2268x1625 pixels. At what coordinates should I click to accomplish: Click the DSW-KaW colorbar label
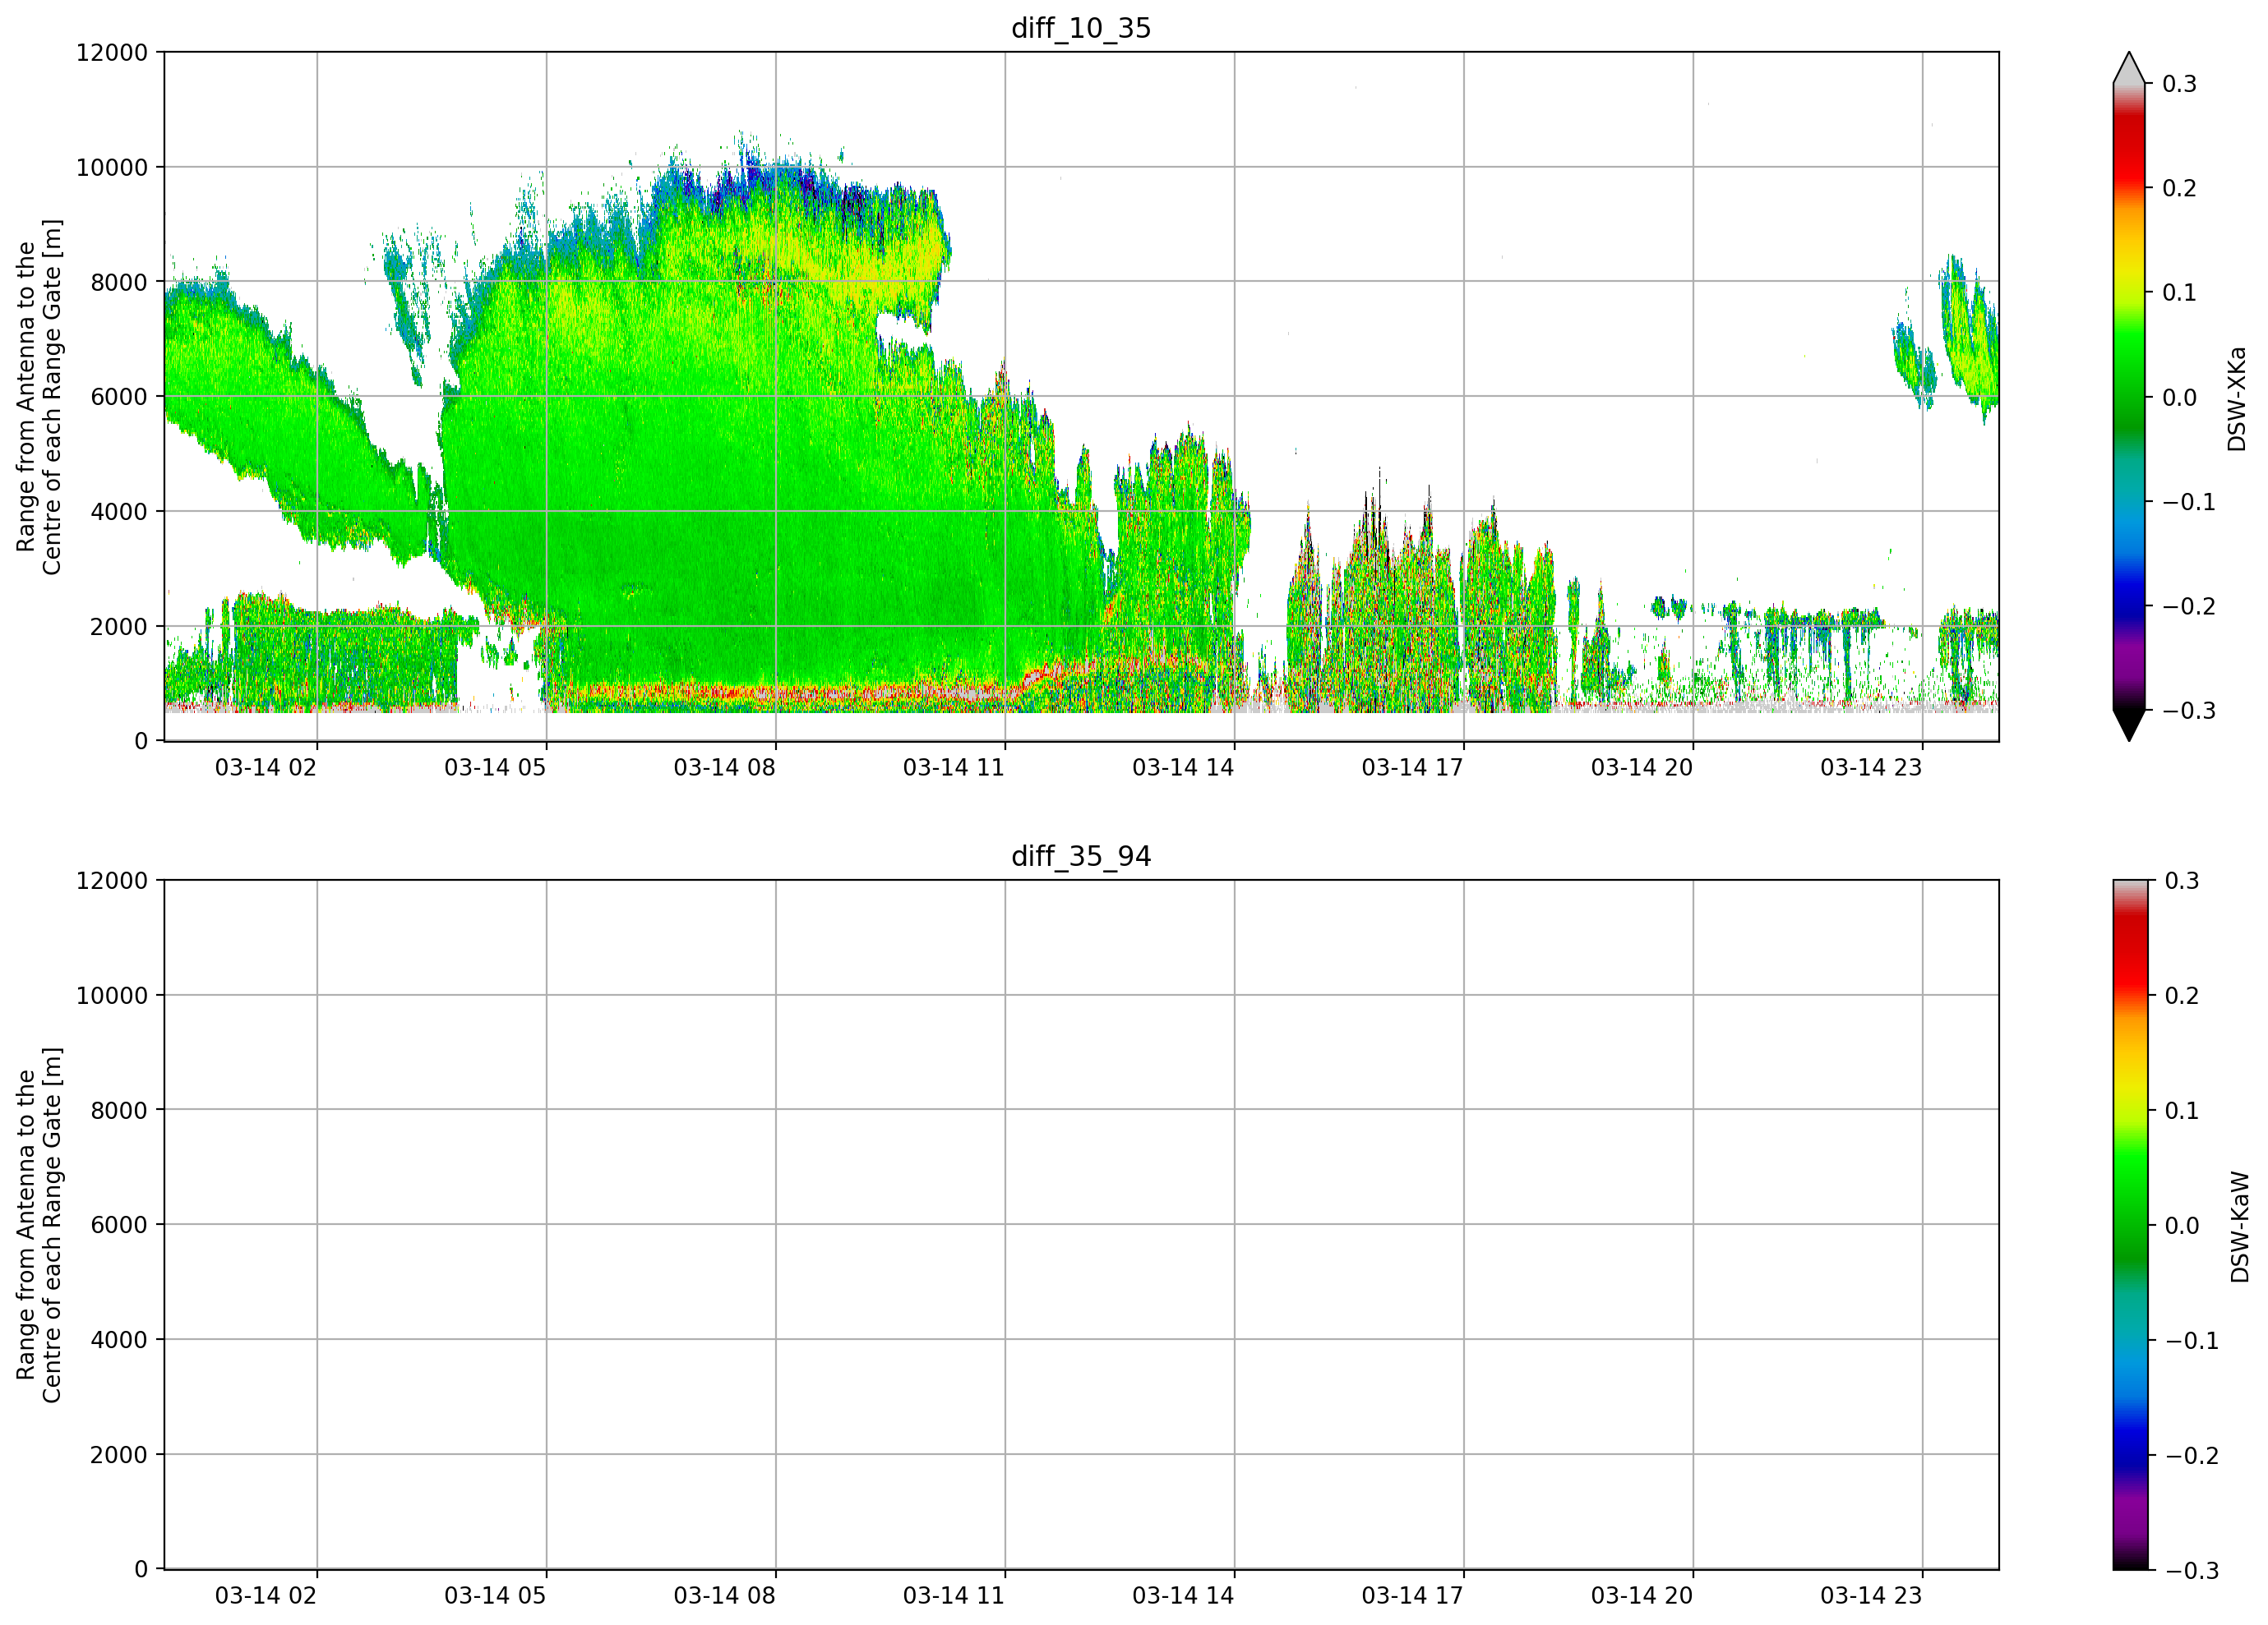click(x=2240, y=1227)
